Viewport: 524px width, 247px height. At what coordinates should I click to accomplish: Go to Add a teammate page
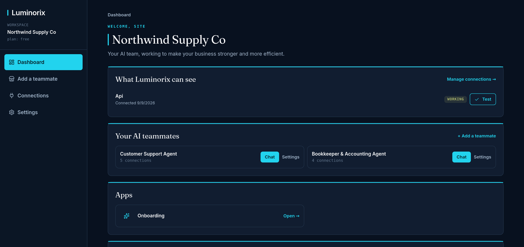coord(43,79)
